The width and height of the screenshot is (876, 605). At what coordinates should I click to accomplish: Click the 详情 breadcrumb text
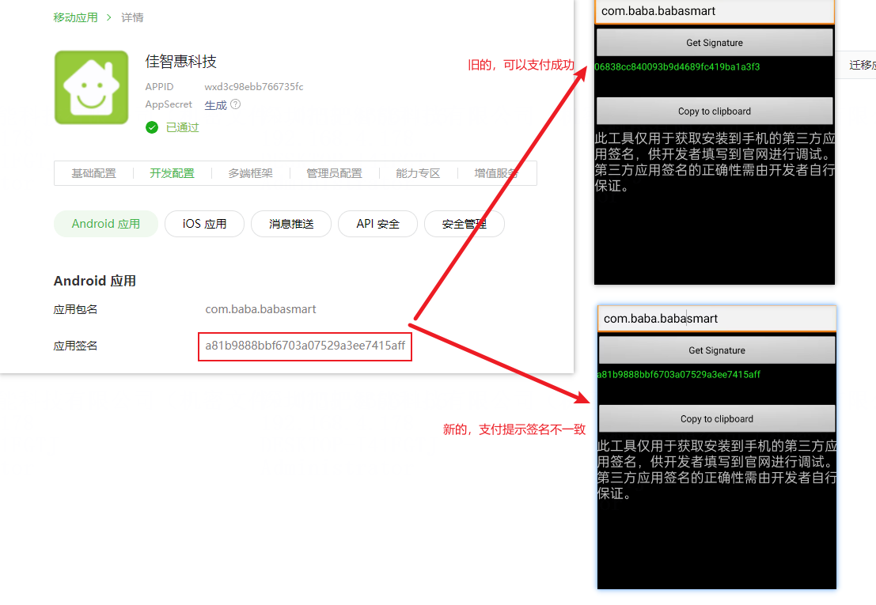(x=132, y=18)
